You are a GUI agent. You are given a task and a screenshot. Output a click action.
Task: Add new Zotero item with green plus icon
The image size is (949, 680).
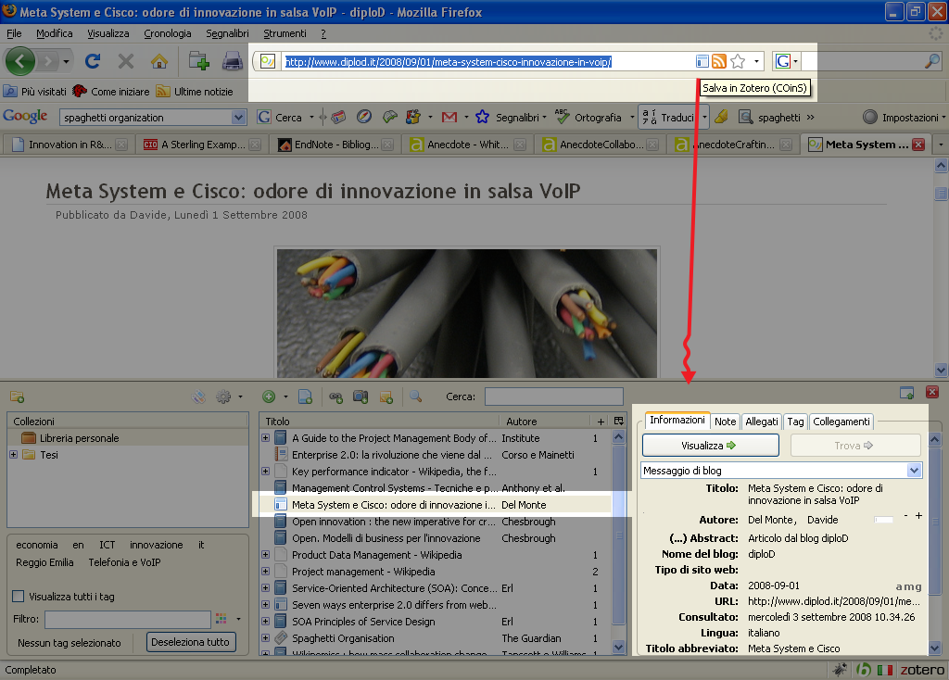tap(269, 397)
